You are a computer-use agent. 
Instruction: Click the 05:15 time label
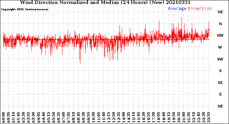(x=48, y=117)
